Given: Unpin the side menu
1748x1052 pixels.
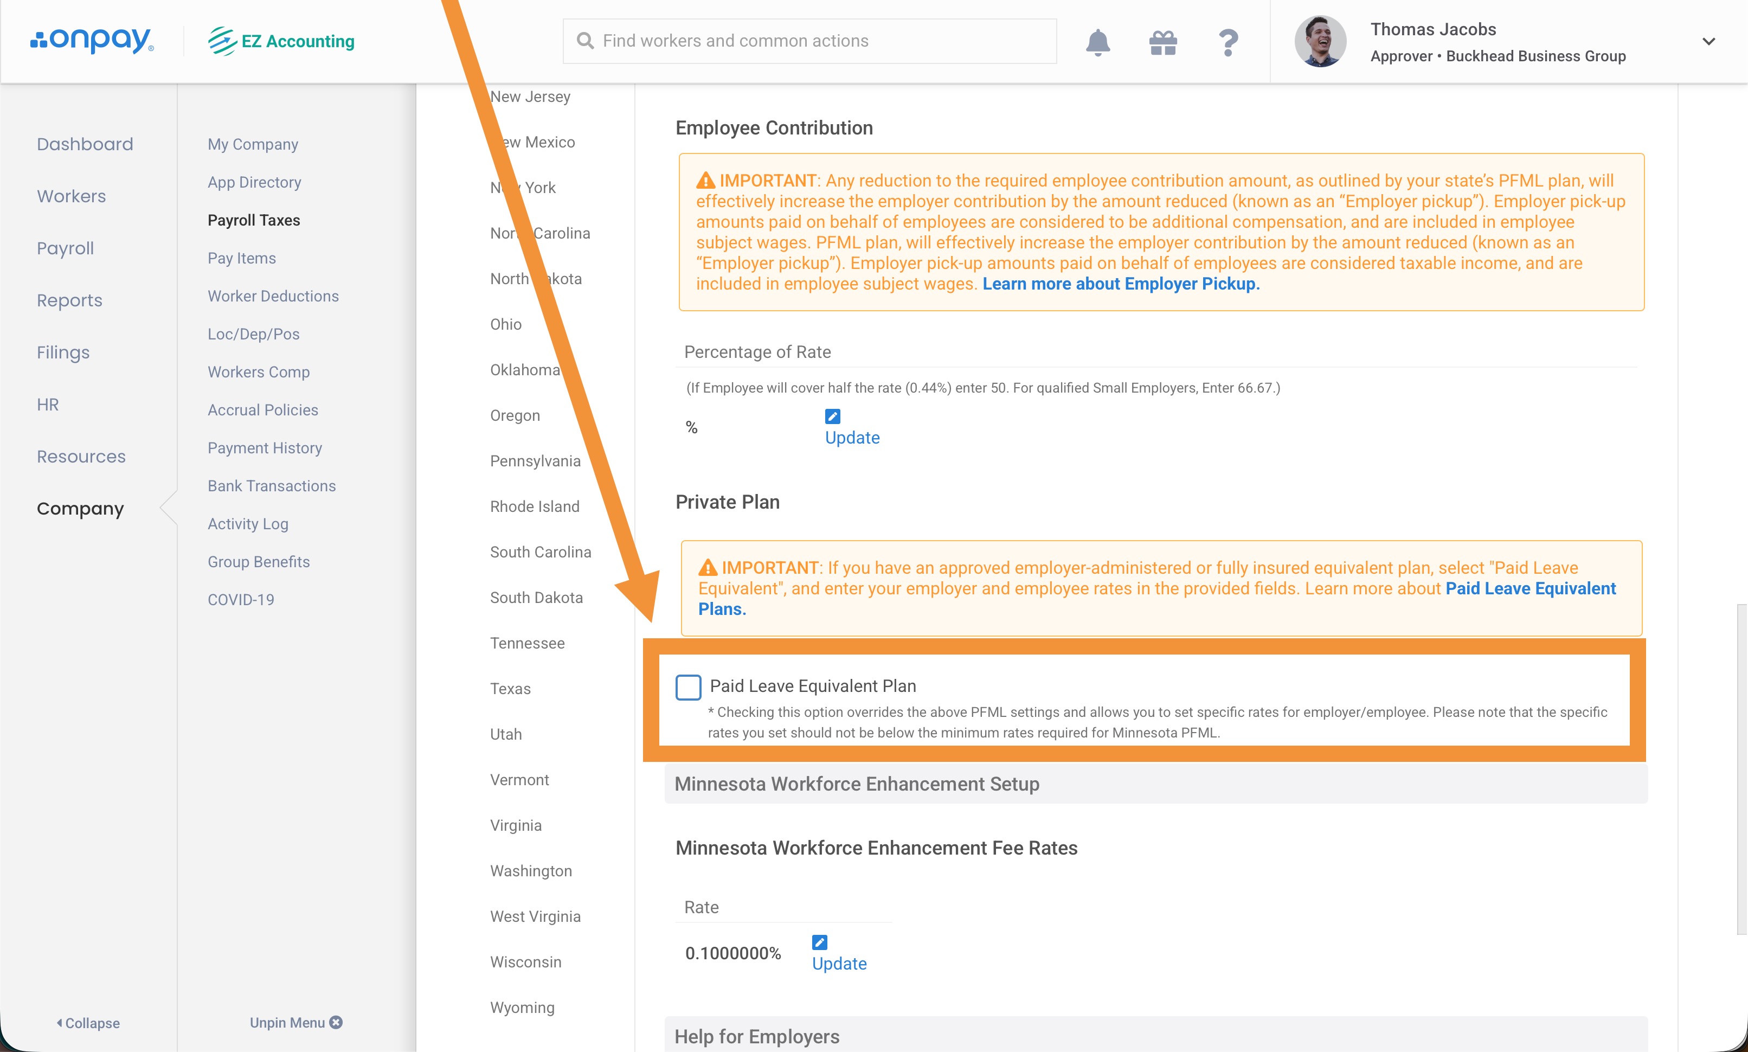Looking at the screenshot, I should point(295,1022).
